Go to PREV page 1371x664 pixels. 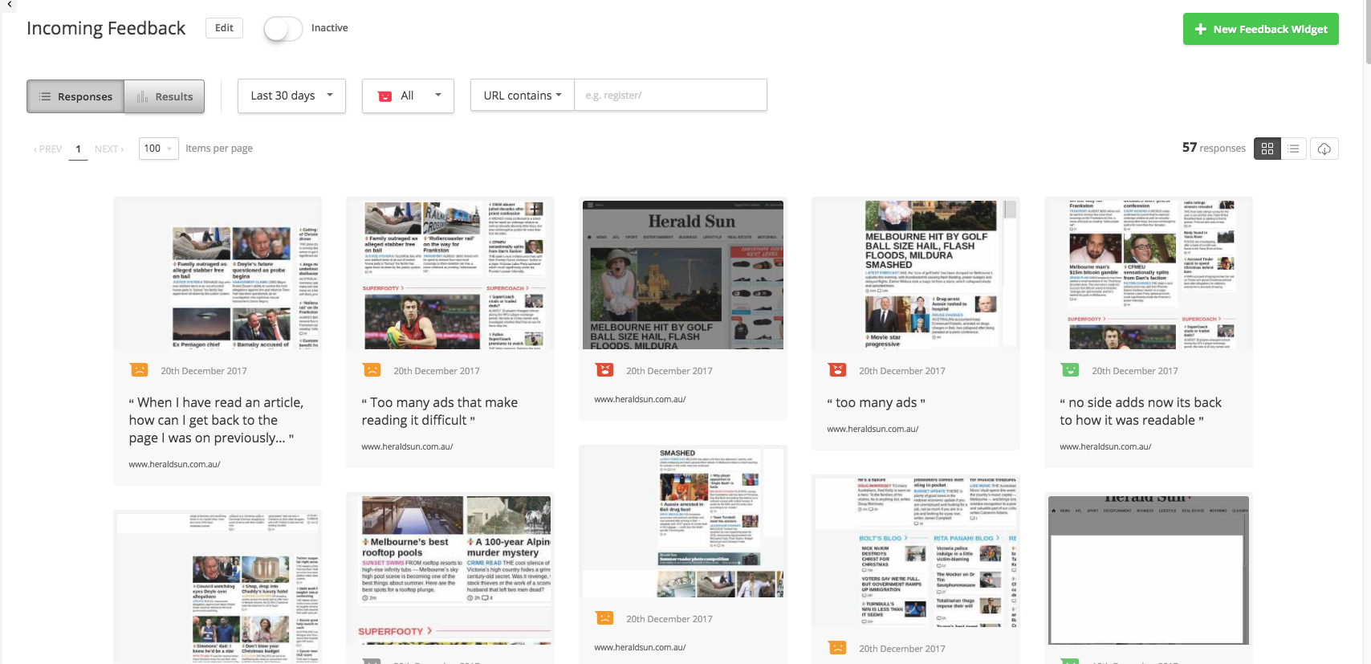point(47,149)
